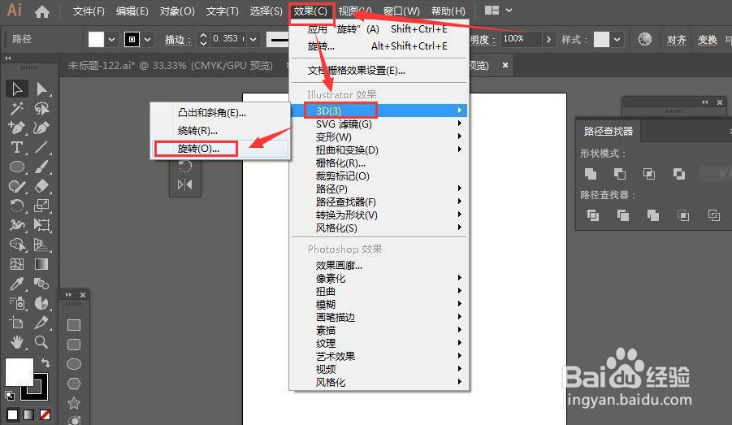Image resolution: width=732 pixels, height=425 pixels.
Task: Pick Rectangle tool in floating shape panel
Action: 74,325
